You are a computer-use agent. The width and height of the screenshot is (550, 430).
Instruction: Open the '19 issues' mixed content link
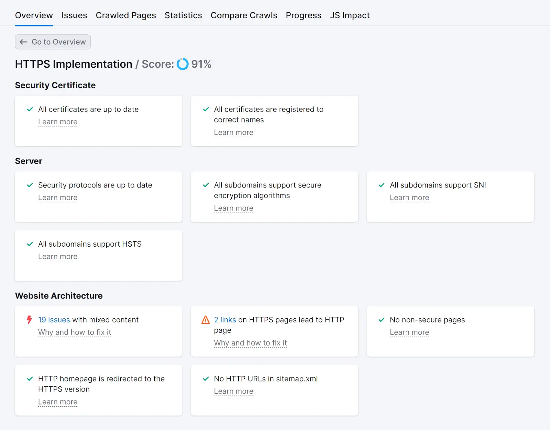53,320
